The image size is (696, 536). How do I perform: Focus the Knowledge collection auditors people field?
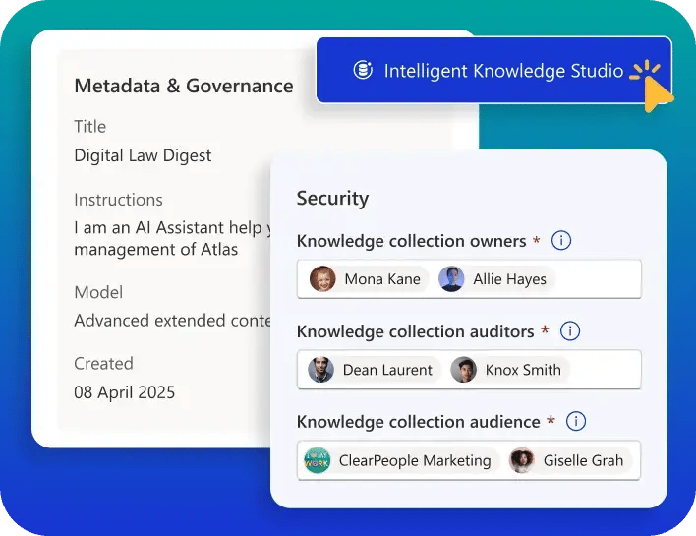(469, 370)
